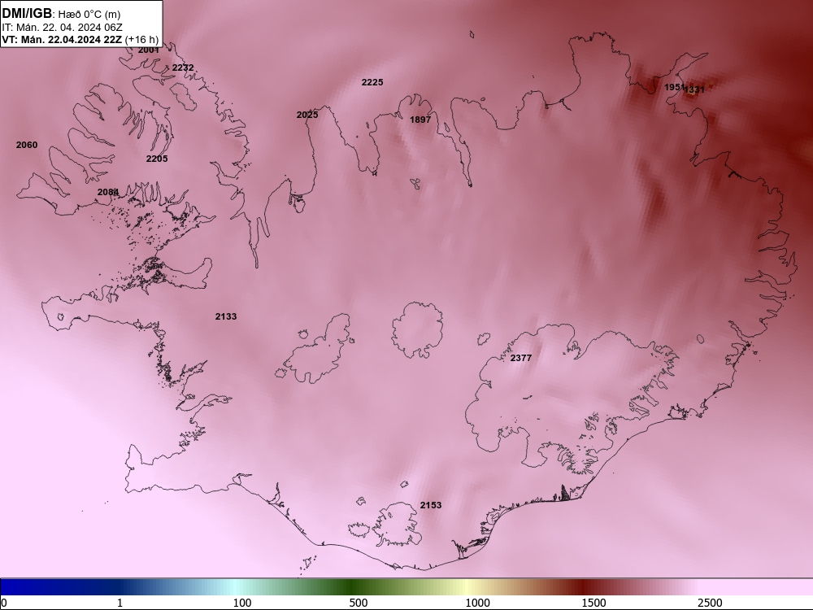Click the 1 tick on the color scale
The height and width of the screenshot is (610, 813).
pyautogui.click(x=120, y=603)
